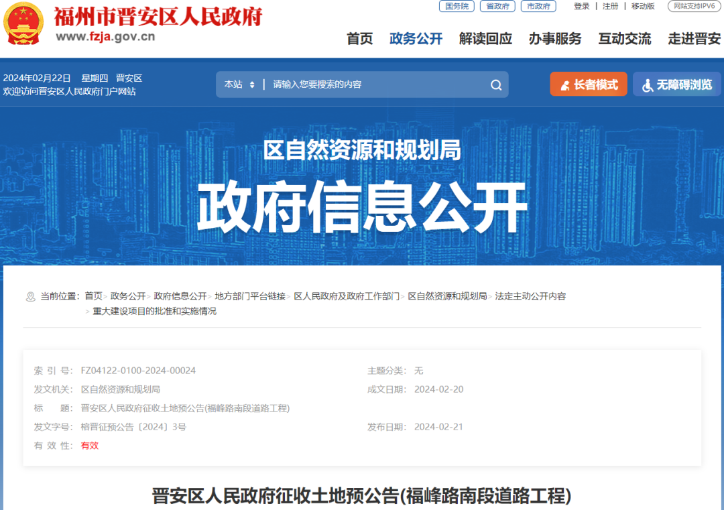Open the 互动交流 navigation menu
Viewport: 724px width, 510px height.
pos(625,39)
